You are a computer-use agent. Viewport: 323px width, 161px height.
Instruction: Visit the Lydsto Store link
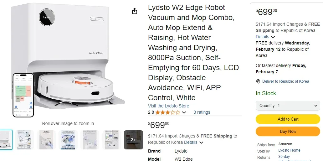click(168, 106)
